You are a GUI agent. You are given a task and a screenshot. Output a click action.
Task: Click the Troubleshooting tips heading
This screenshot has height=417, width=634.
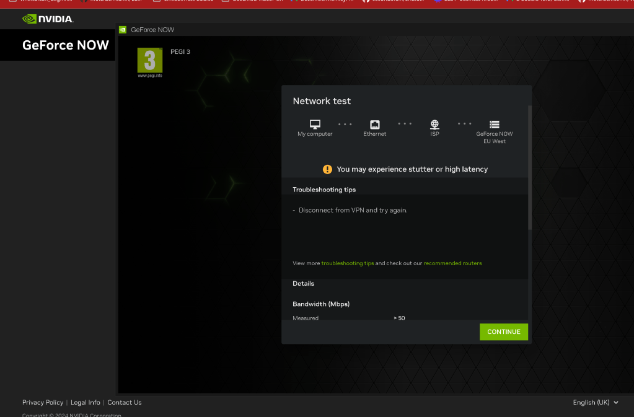(324, 190)
